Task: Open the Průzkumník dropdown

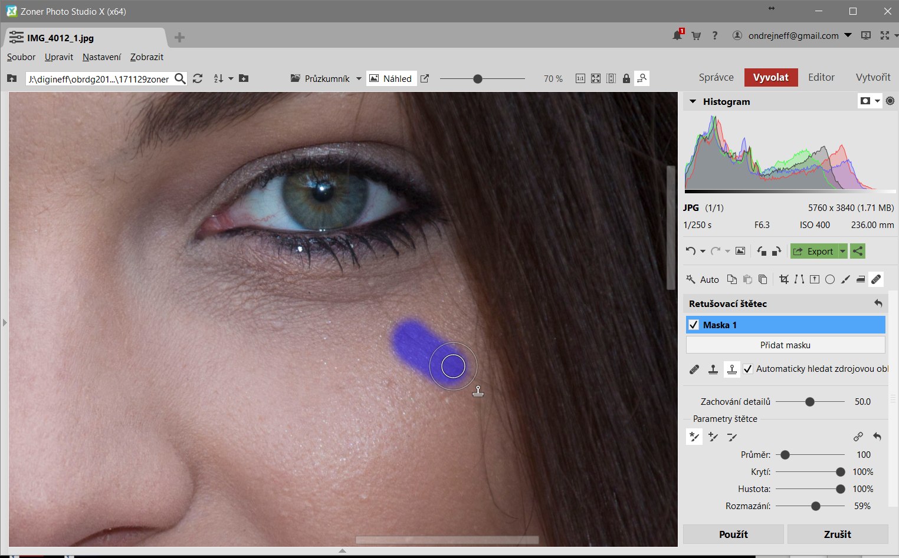Action: (358, 78)
